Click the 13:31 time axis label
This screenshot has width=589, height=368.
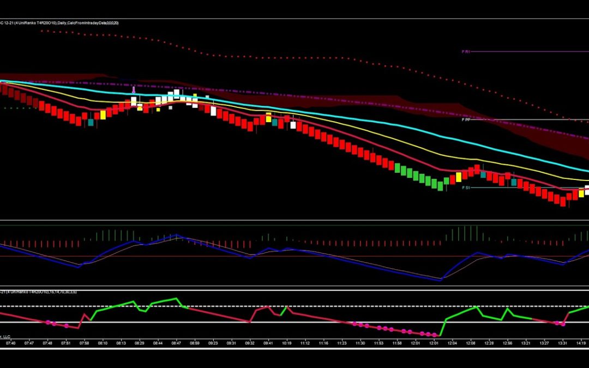point(562,343)
